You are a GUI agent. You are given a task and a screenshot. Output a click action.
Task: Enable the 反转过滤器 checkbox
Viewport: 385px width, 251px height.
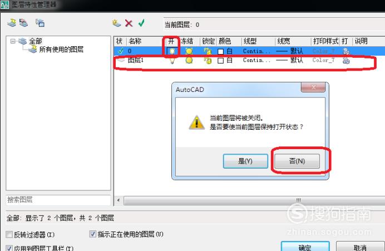tap(9, 234)
